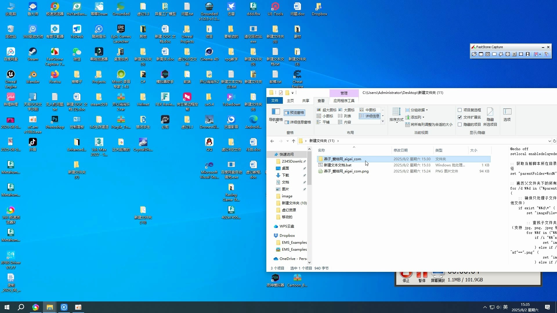Click the up-directory arrow in Explorer
Image resolution: width=557 pixels, height=313 pixels.
coord(294,141)
